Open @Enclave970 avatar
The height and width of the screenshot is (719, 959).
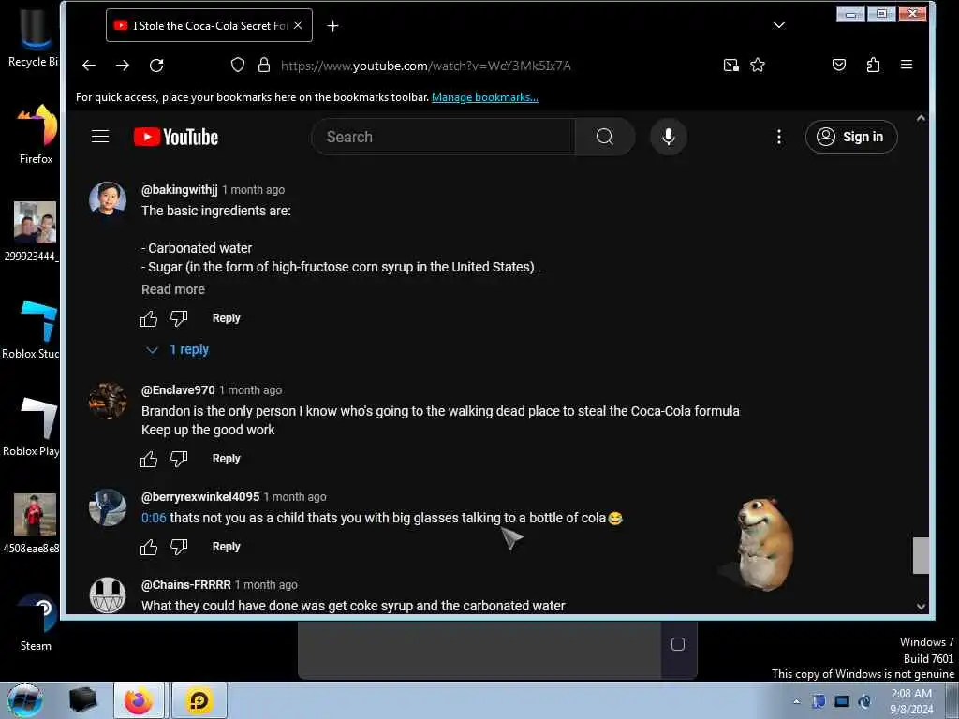[108, 401]
